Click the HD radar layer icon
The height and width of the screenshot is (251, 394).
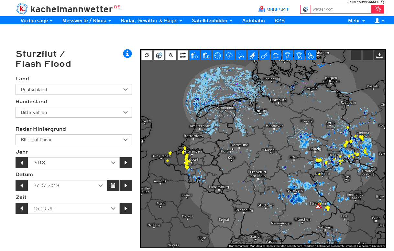194,55
